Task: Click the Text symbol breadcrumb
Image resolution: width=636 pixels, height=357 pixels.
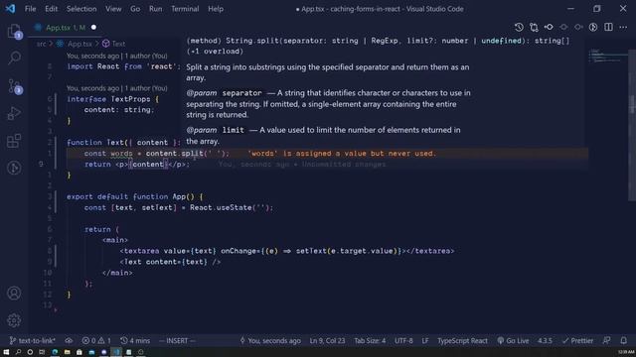Action: click(118, 44)
